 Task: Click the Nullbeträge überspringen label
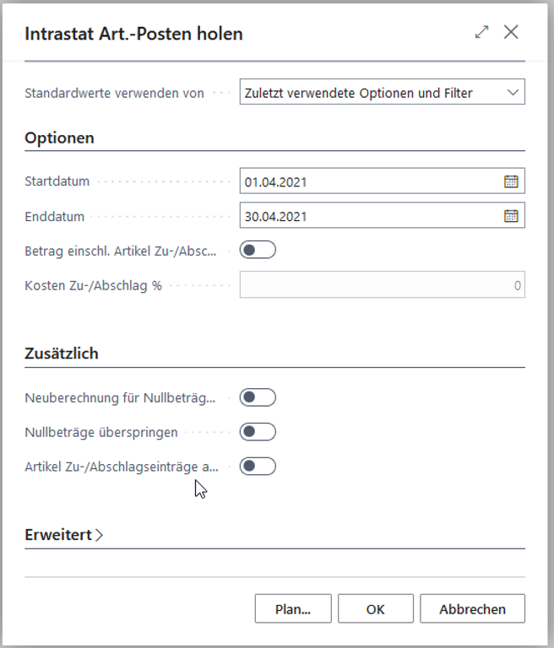coord(101,432)
